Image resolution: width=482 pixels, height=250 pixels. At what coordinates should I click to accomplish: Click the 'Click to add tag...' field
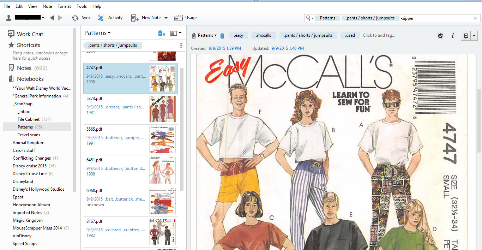coord(379,35)
